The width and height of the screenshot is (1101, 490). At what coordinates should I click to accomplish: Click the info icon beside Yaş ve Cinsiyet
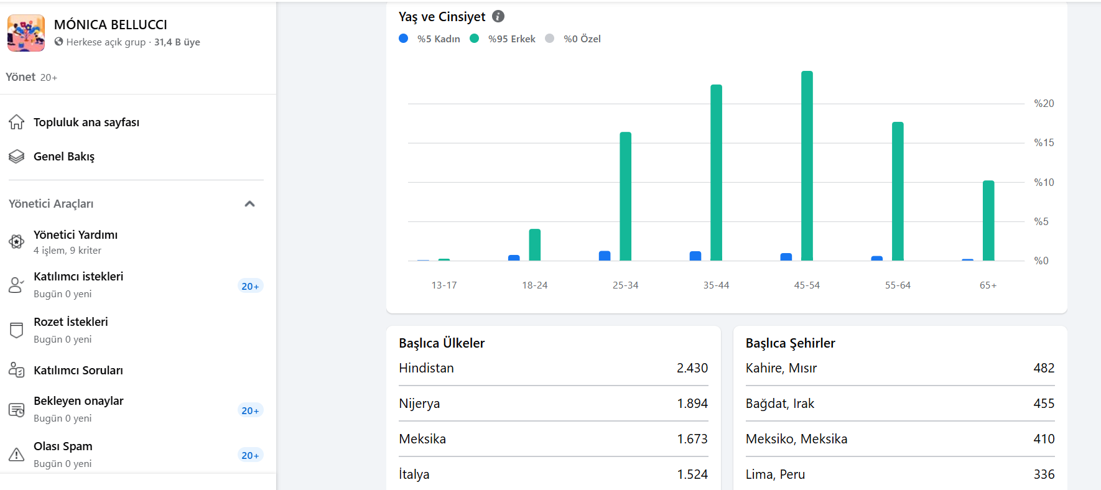[498, 16]
